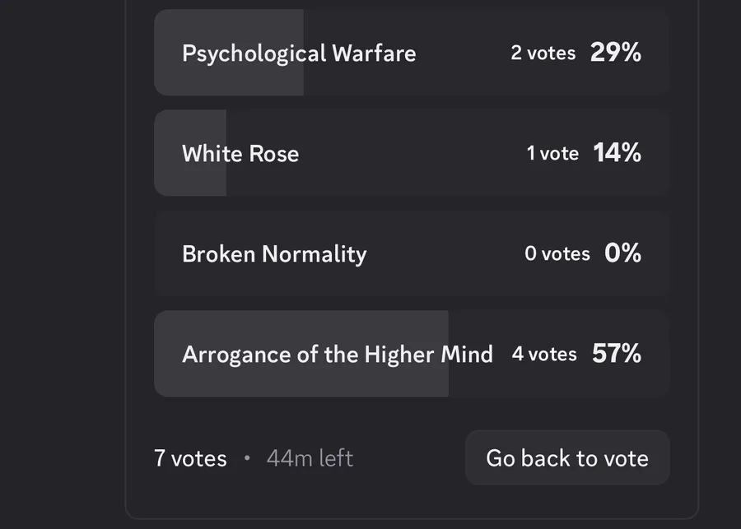
Task: Select the Psychological Warfare poll answer
Action: tap(298, 53)
